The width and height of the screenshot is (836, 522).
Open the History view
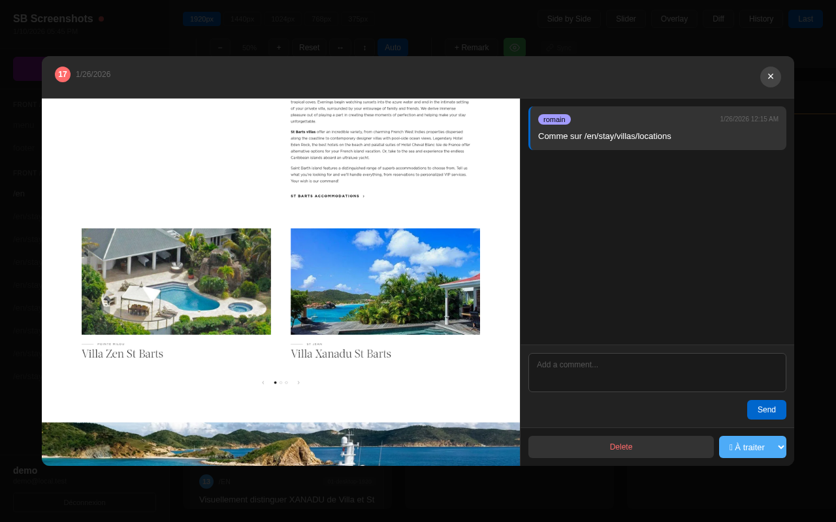coord(761,19)
